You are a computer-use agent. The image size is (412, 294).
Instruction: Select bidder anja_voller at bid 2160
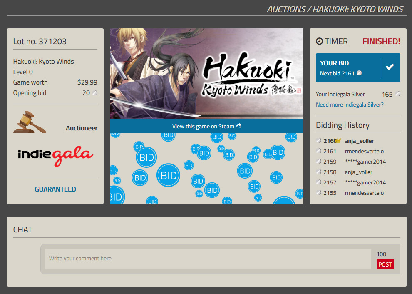pyautogui.click(x=359, y=141)
